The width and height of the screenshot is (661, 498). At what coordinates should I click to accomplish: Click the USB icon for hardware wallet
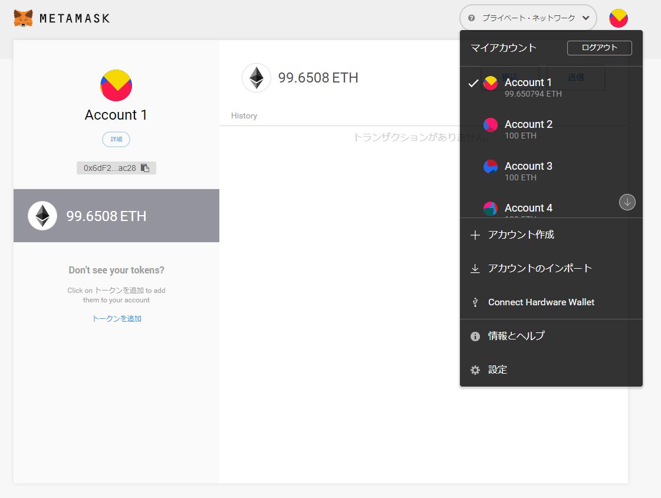tap(475, 302)
